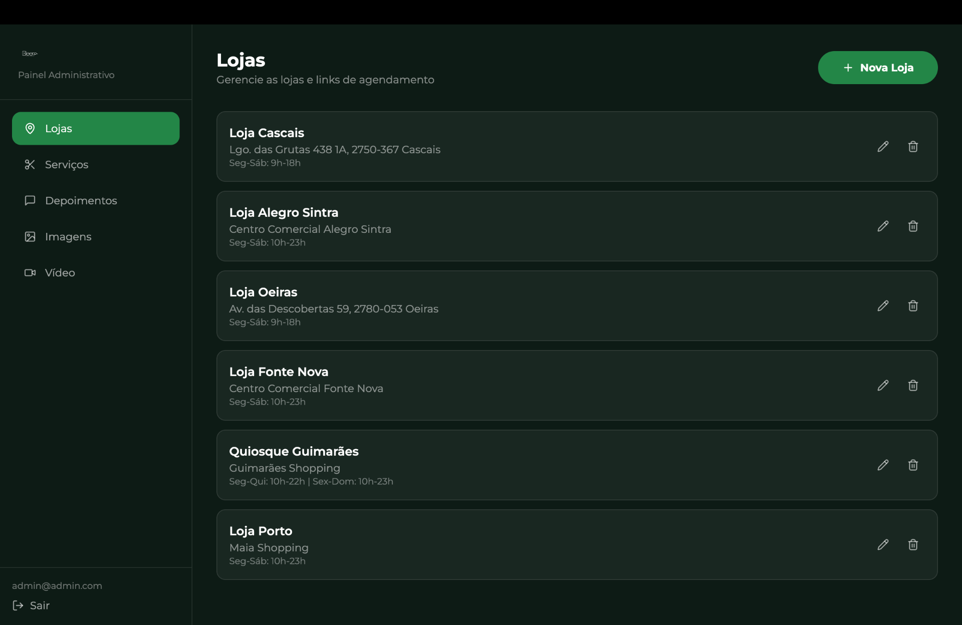Click edit pencil for Loja Alegro Sintra
The height and width of the screenshot is (625, 962).
coord(883,226)
